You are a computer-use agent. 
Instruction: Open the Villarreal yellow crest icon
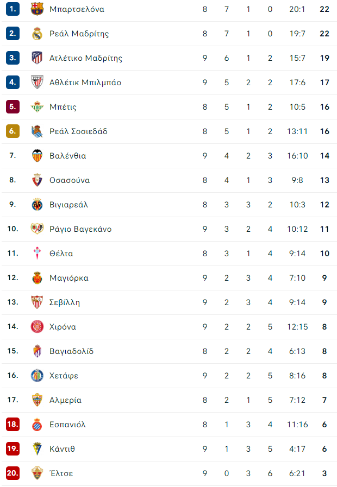pos(37,205)
